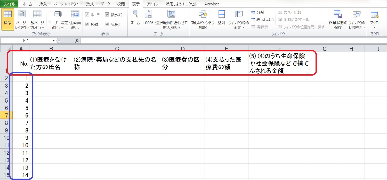Select the 標準 (Normal) view icon
The width and height of the screenshot is (387, 180).
(7, 15)
